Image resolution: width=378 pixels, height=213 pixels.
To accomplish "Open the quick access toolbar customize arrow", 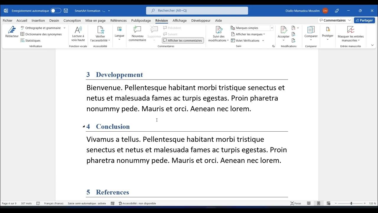I will [x=109, y=11].
